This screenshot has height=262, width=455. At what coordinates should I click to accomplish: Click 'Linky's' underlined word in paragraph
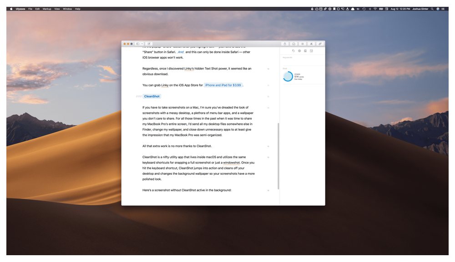(189, 69)
